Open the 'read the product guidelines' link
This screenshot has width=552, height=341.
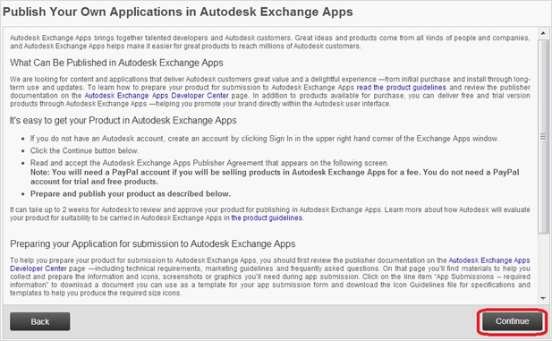pos(402,88)
